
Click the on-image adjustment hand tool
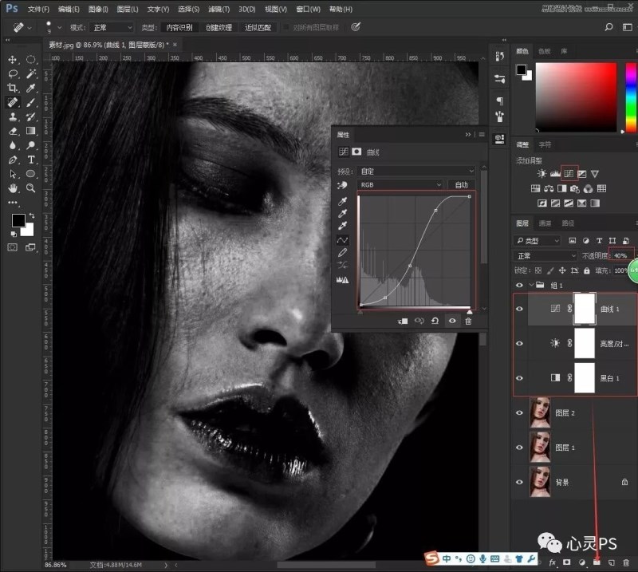coord(342,185)
